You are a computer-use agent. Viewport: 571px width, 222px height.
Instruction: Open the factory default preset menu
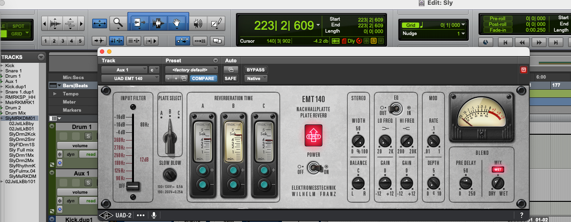pos(192,70)
